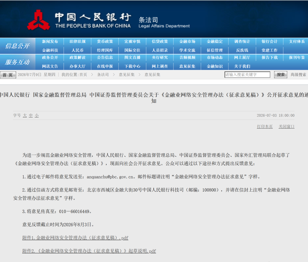Set font size to 小
The height and width of the screenshot is (262, 308).
pos(37,115)
